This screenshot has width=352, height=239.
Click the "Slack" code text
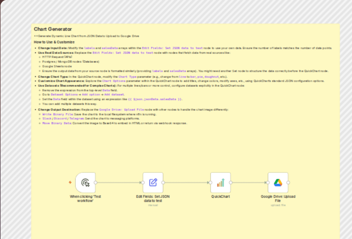47,118
